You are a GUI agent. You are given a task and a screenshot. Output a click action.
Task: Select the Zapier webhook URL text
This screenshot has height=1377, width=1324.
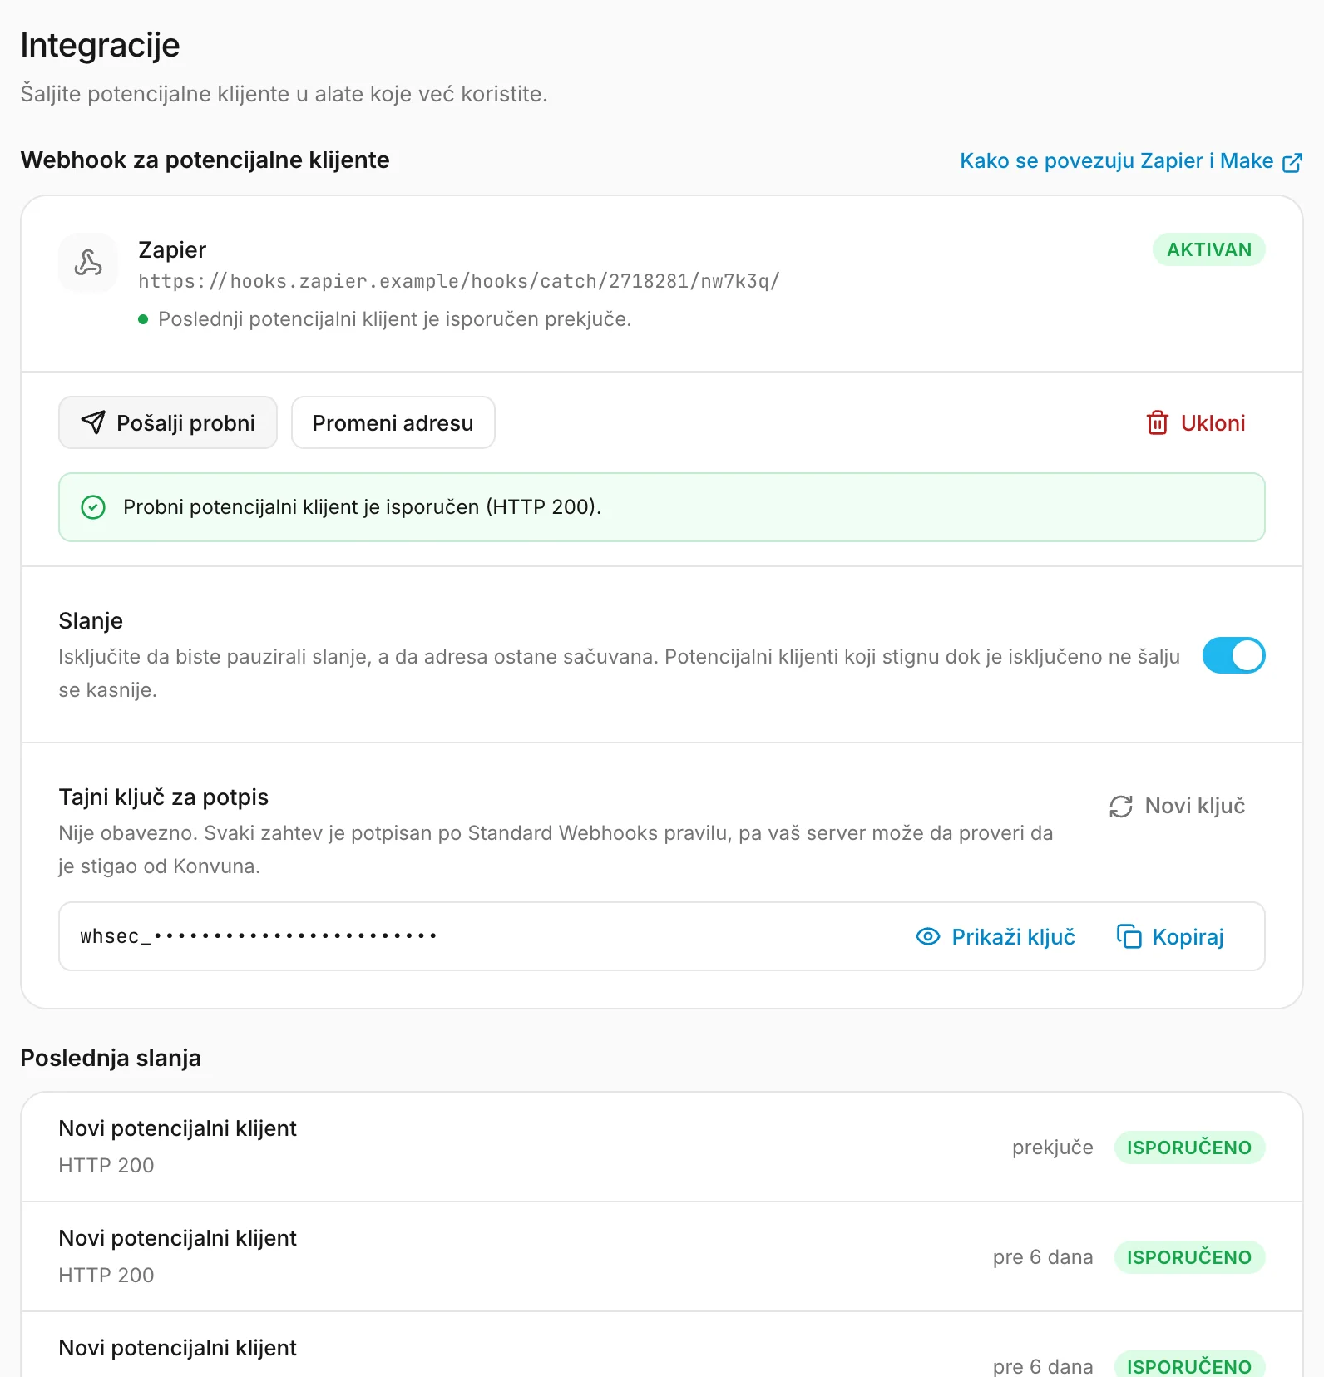459,282
